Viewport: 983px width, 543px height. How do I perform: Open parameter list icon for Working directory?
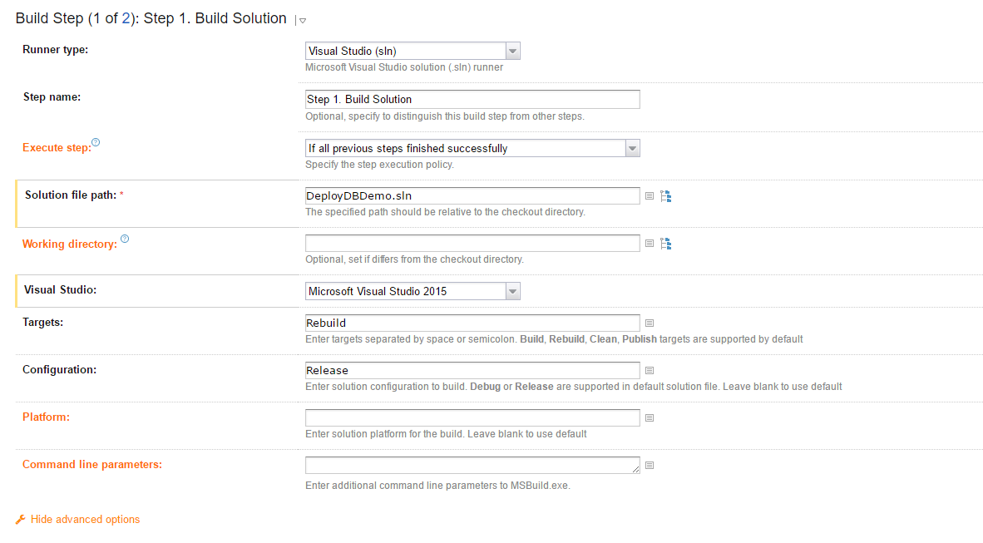point(650,244)
